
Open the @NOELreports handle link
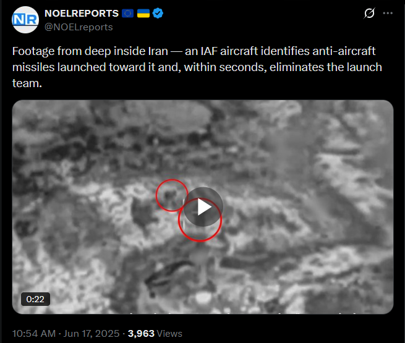(x=79, y=27)
